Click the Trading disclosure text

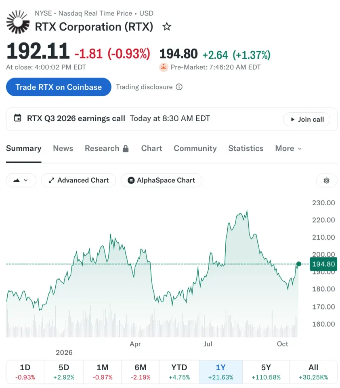145,87
